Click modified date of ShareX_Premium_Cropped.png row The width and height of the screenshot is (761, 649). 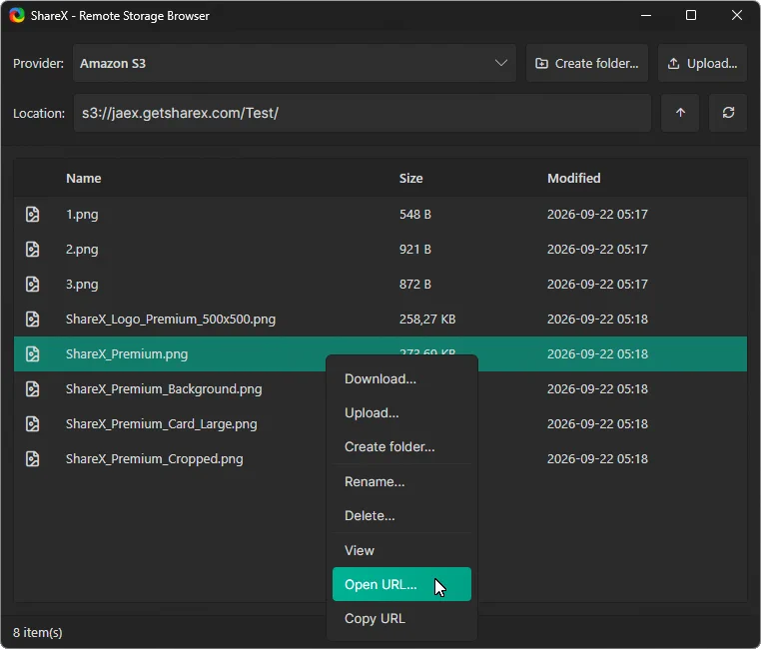[597, 458]
